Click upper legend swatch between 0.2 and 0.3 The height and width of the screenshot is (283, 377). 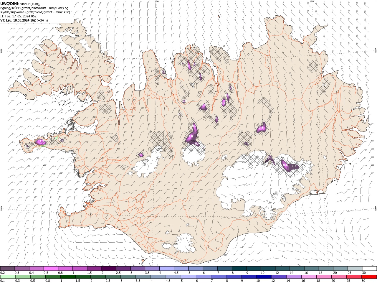pos(8,269)
